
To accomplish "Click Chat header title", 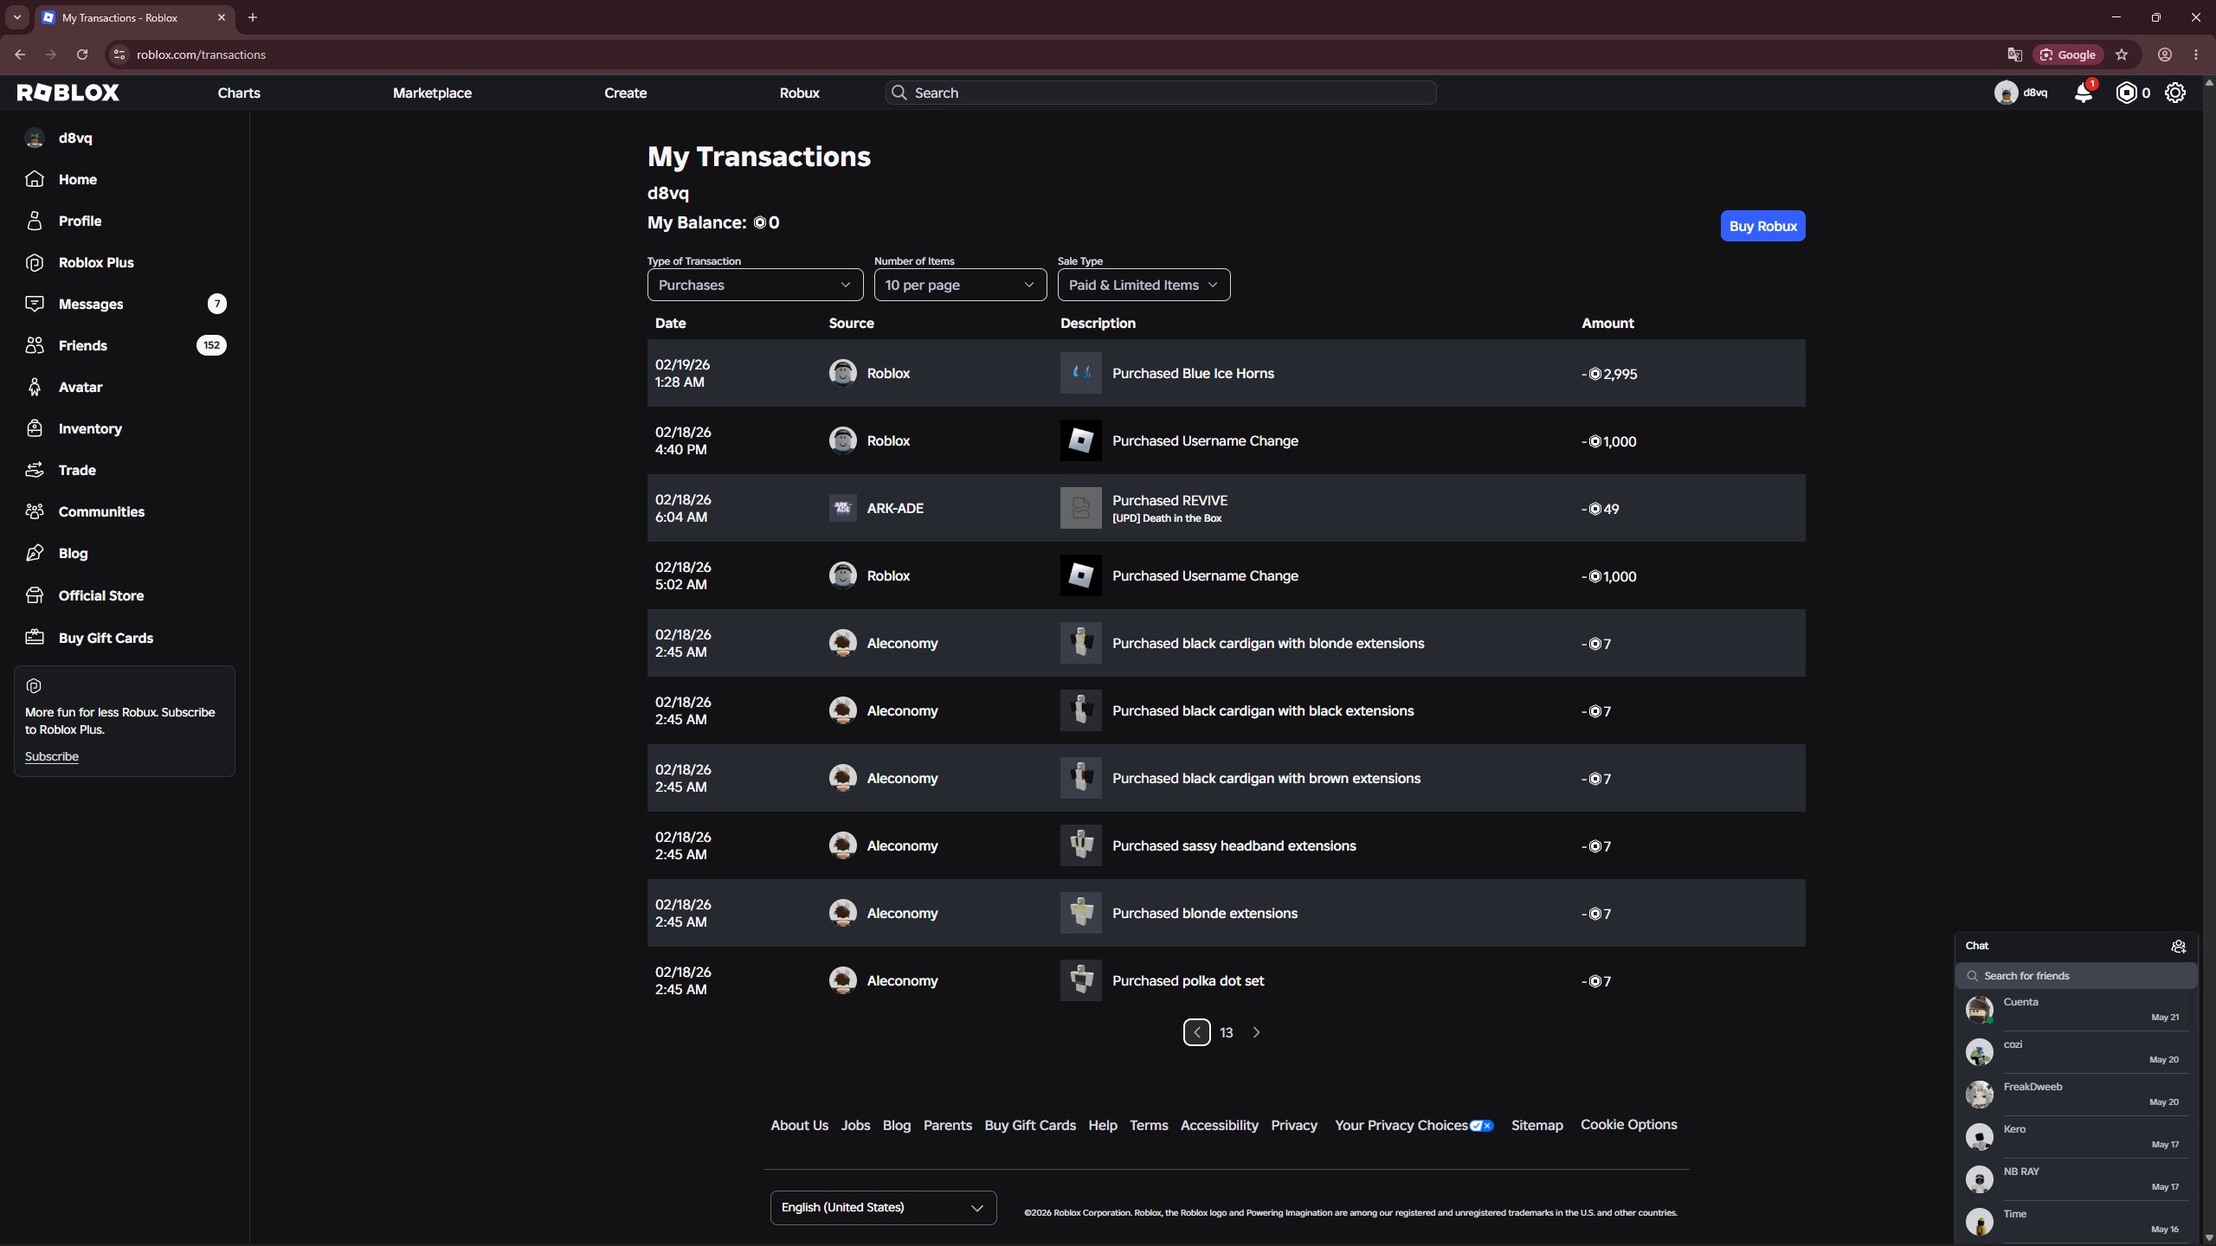I will pyautogui.click(x=1977, y=946).
